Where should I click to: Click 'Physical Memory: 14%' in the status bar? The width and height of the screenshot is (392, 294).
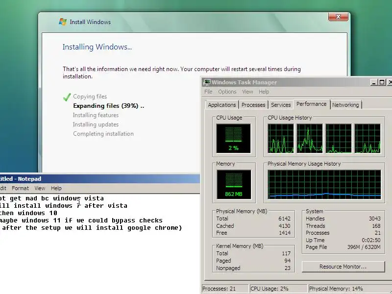[x=336, y=289]
